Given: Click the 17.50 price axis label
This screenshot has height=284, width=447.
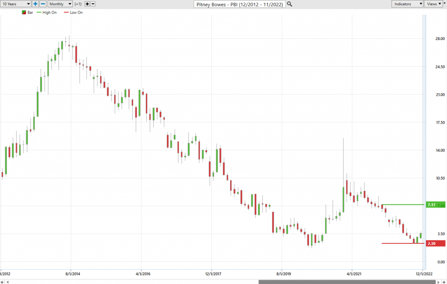Looking at the screenshot, I should (440, 123).
